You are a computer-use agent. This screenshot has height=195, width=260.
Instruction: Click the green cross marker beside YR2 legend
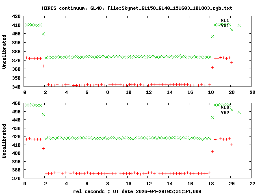(239, 113)
